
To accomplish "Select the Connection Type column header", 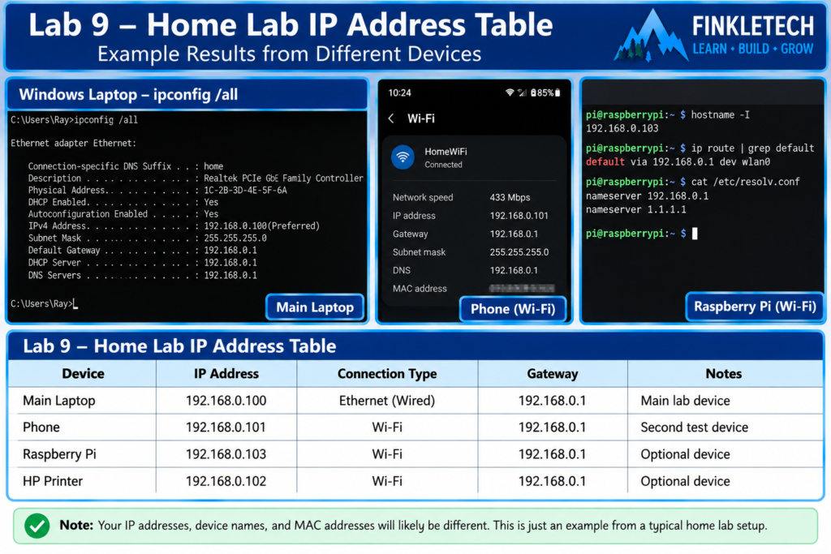I will click(387, 374).
